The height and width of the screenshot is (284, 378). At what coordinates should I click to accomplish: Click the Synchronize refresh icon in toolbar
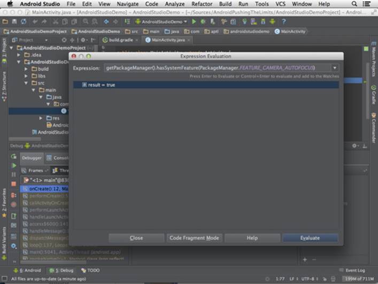(24, 22)
